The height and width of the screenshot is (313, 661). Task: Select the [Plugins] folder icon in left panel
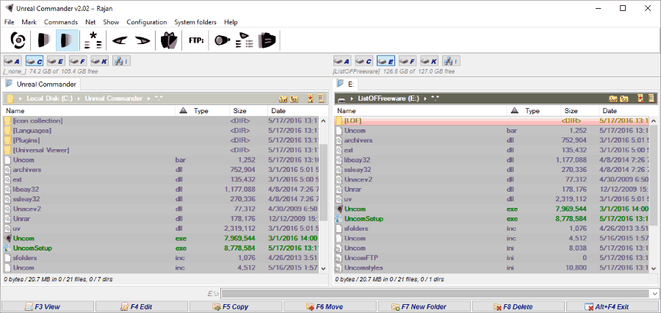(x=8, y=140)
